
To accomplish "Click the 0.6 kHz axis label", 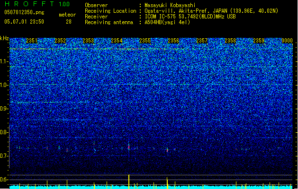I will (x=4, y=180).
